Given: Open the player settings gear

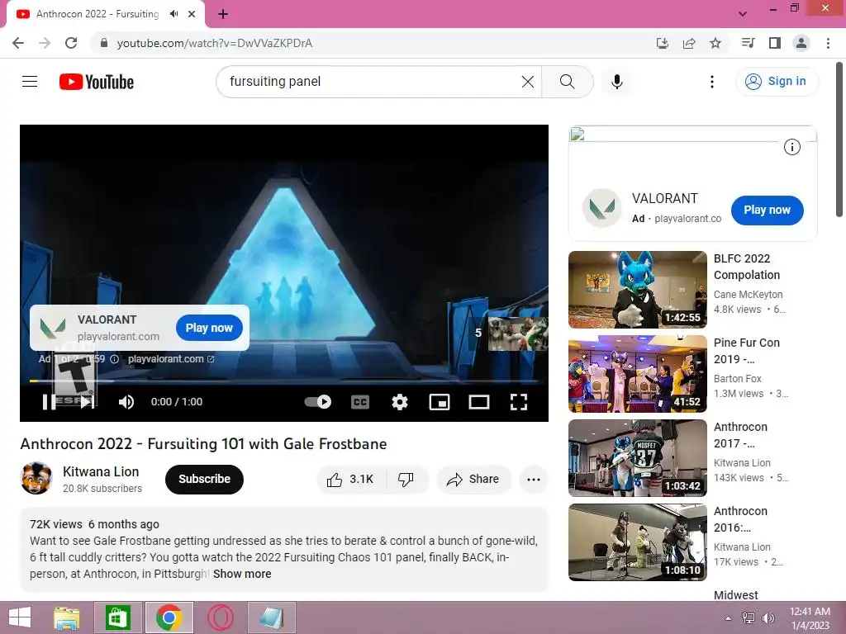Looking at the screenshot, I should coord(400,402).
